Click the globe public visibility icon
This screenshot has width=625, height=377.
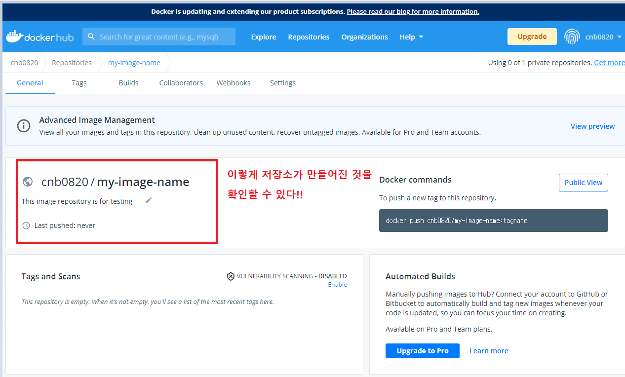[28, 182]
